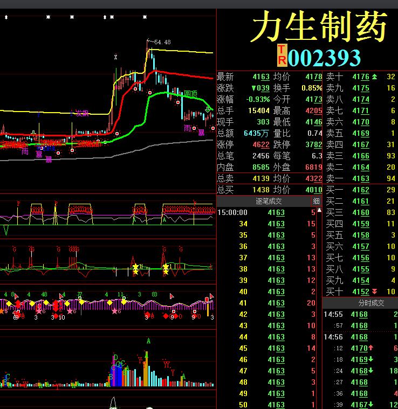Click the red up arrow beside 4170

[x=370, y=348]
